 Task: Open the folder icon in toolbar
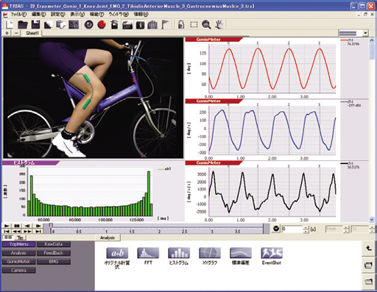(23, 24)
